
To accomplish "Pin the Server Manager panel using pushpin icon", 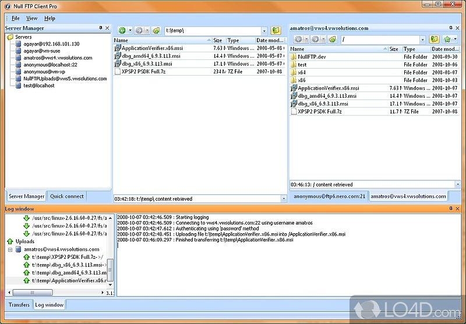I will [100, 28].
